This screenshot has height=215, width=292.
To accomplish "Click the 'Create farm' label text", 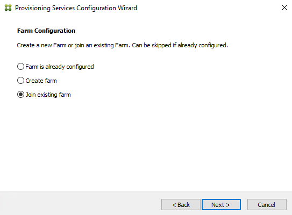I will tap(41, 81).
